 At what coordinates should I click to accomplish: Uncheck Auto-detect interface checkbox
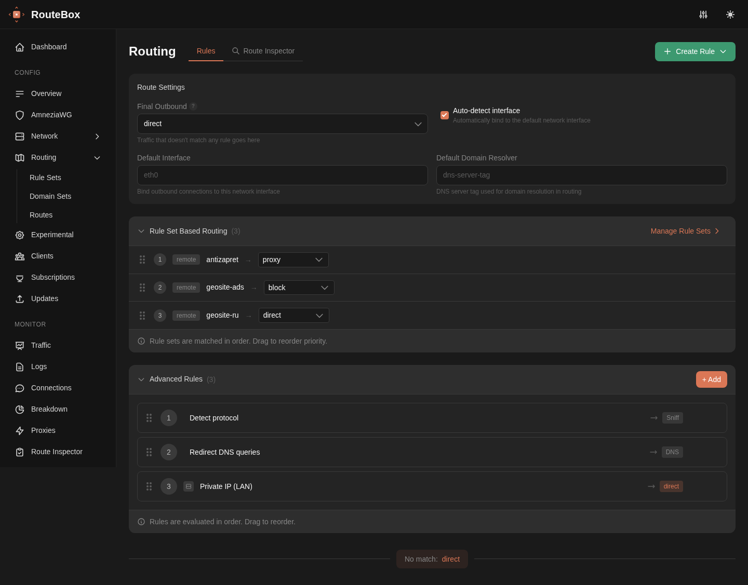[445, 115]
